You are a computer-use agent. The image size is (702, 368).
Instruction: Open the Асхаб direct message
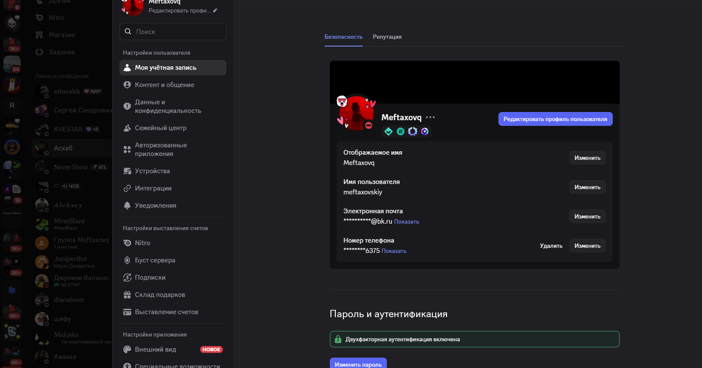point(72,148)
